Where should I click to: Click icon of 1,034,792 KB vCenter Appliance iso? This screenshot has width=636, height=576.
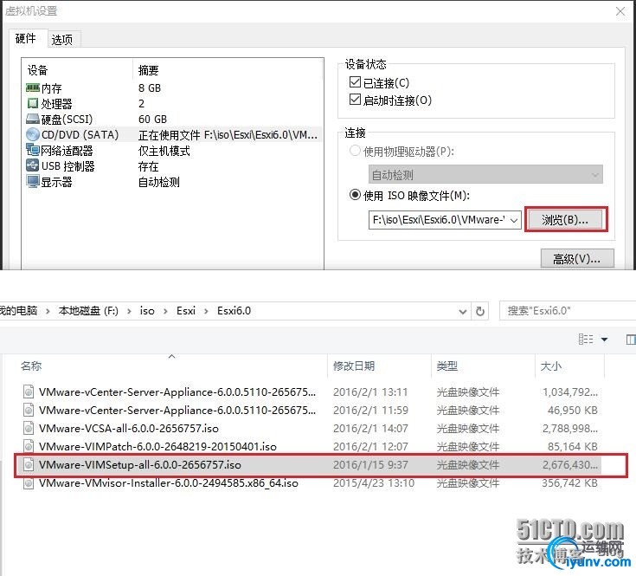[29, 392]
